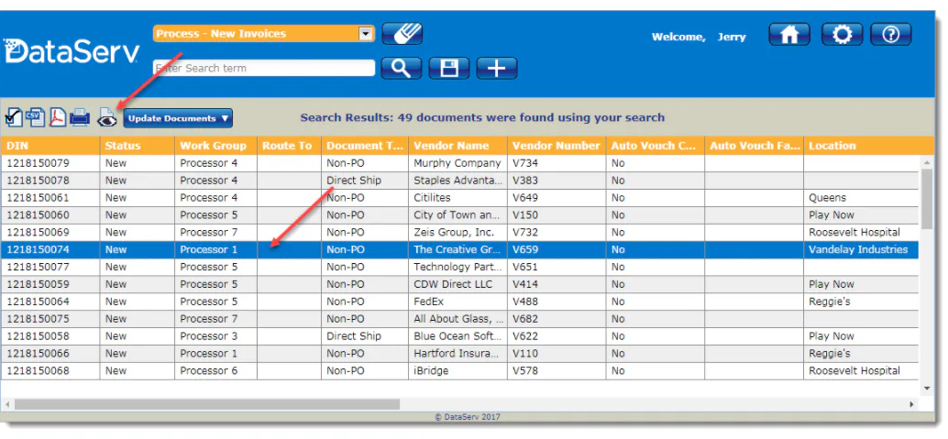Open help with the question mark icon
The width and height of the screenshot is (948, 439).
890,35
